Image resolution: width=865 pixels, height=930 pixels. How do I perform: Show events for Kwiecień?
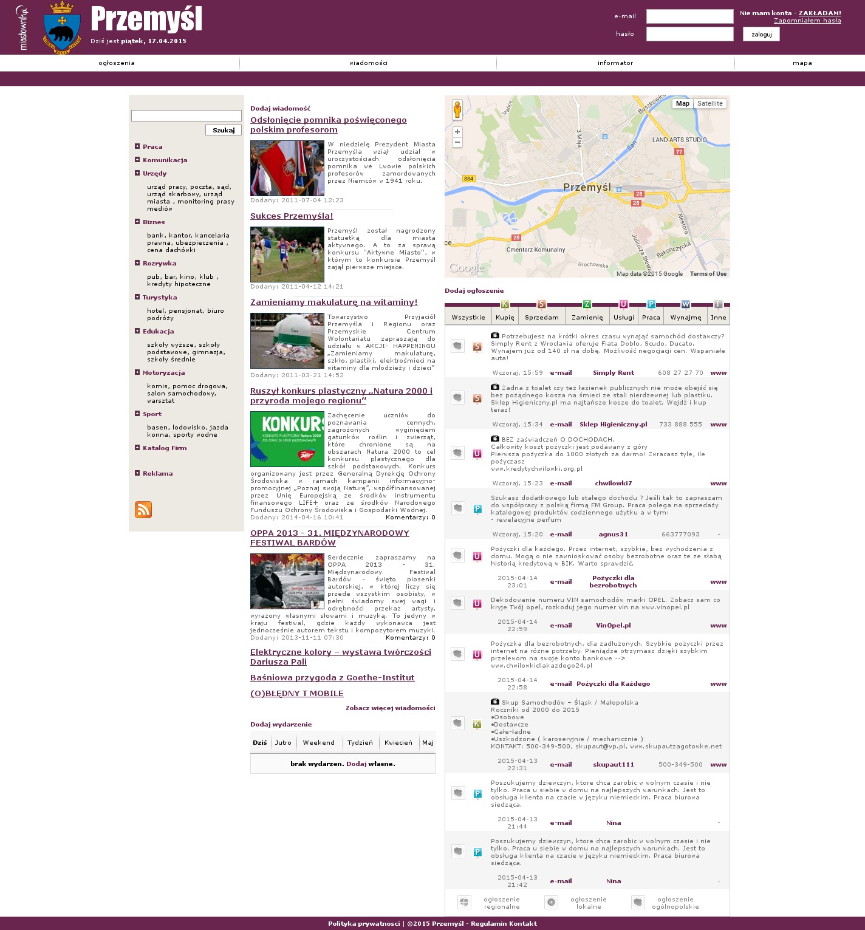pyautogui.click(x=398, y=742)
